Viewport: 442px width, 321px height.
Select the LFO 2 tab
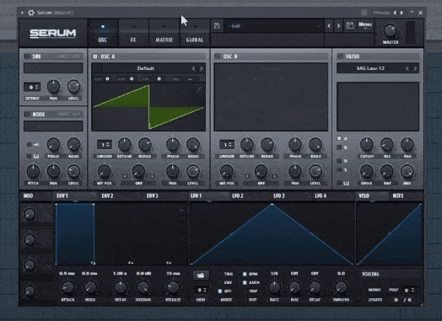[x=238, y=195]
